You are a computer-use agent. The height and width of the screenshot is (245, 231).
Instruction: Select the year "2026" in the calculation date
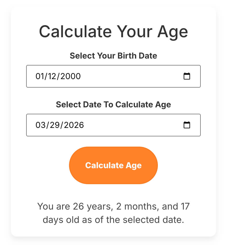[74, 125]
